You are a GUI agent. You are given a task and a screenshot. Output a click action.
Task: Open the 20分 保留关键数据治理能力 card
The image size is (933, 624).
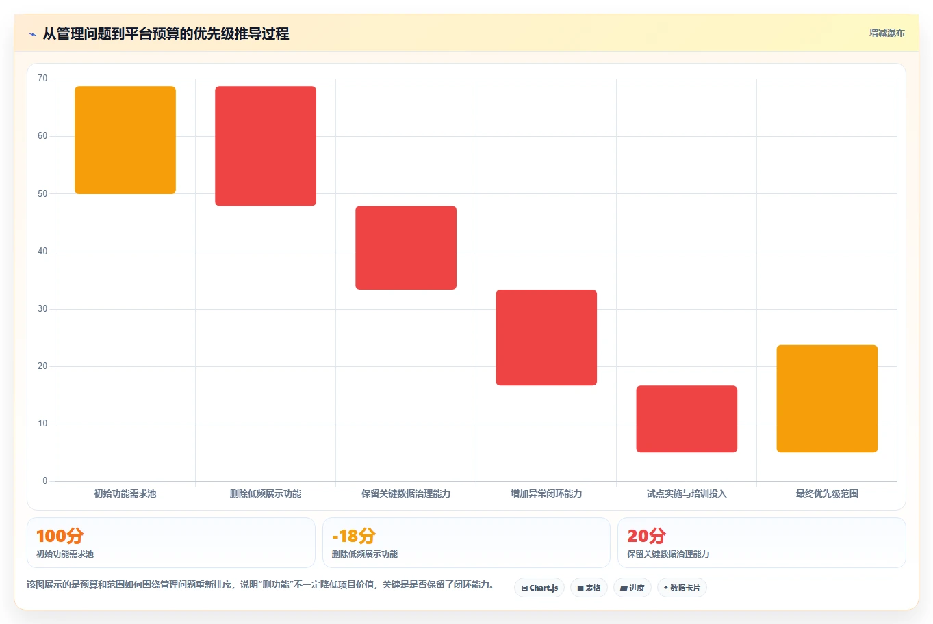tap(762, 543)
